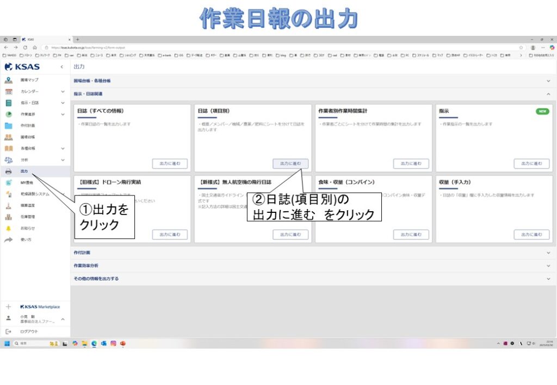
Task: Click 出力に進む for 作業者別作業時間集計
Action: pos(411,163)
